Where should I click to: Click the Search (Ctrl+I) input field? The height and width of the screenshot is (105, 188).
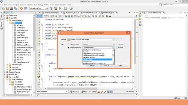pyautogui.click(x=175, y=5)
